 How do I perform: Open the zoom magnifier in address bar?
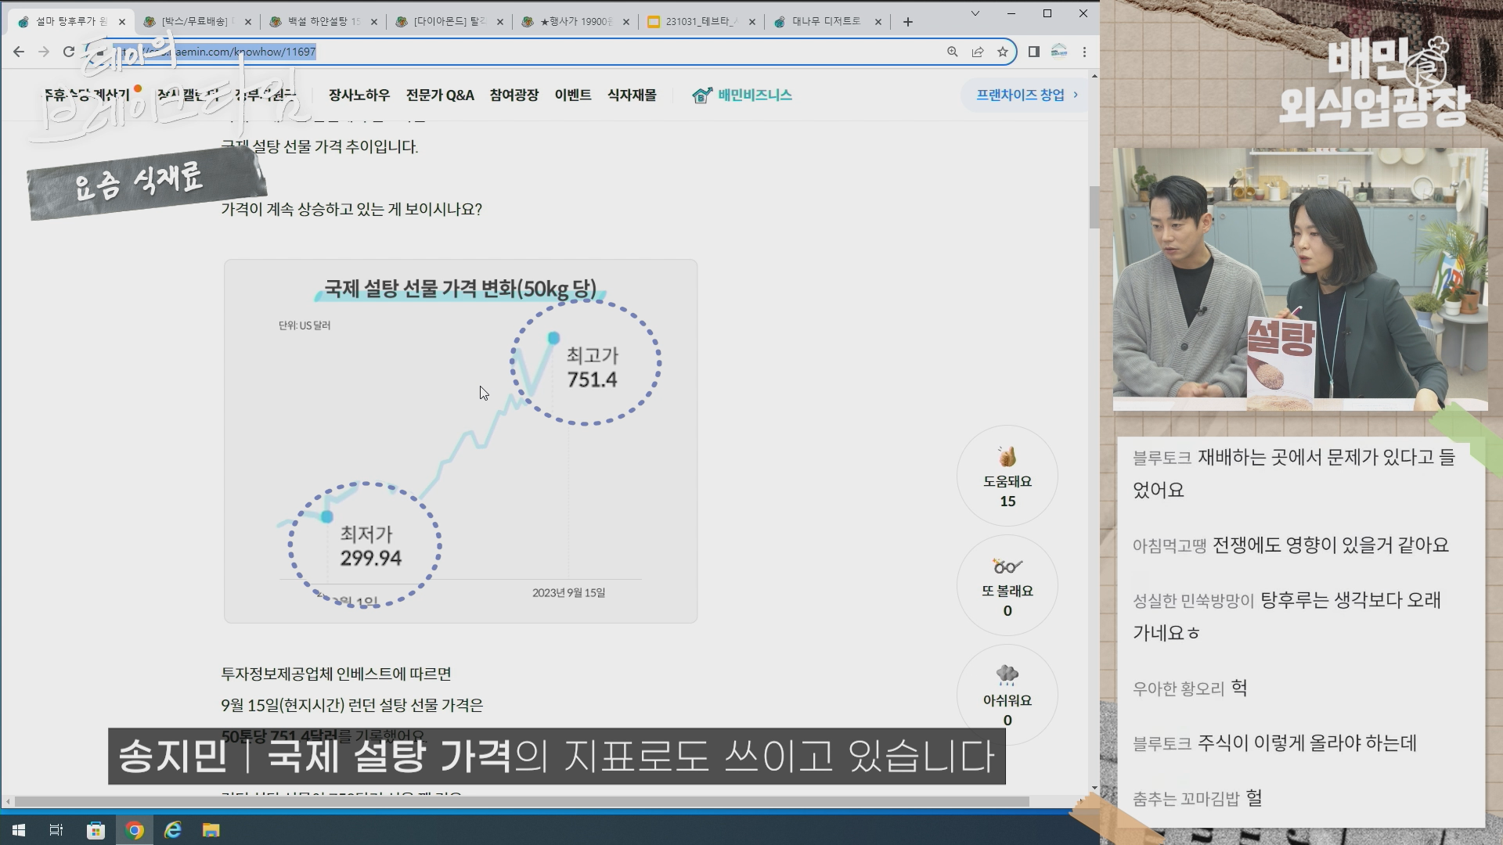click(x=953, y=52)
